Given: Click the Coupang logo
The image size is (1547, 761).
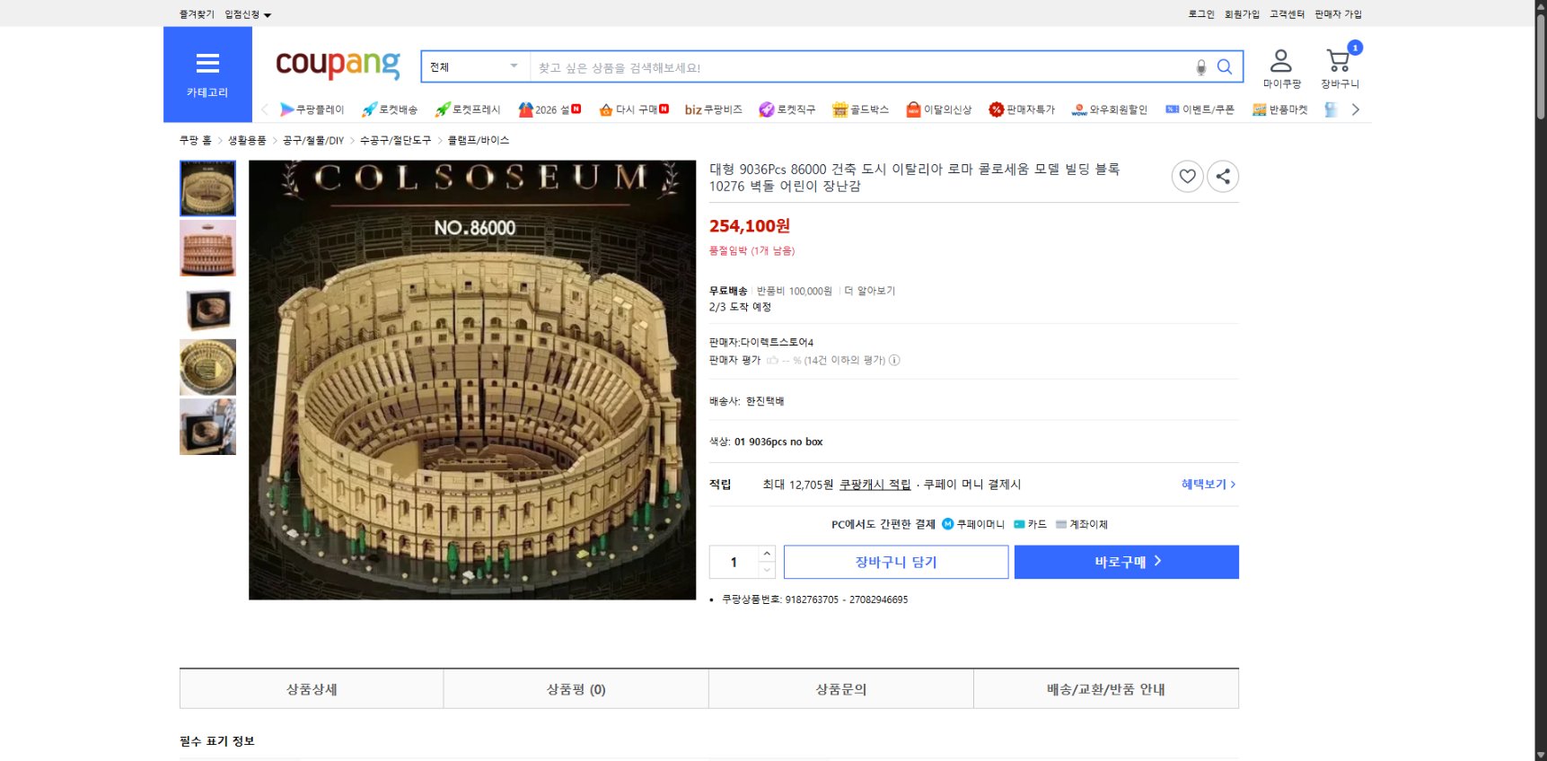Looking at the screenshot, I should tap(338, 65).
